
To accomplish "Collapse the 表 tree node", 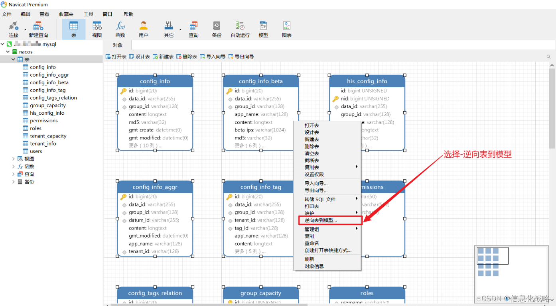I will (13, 59).
